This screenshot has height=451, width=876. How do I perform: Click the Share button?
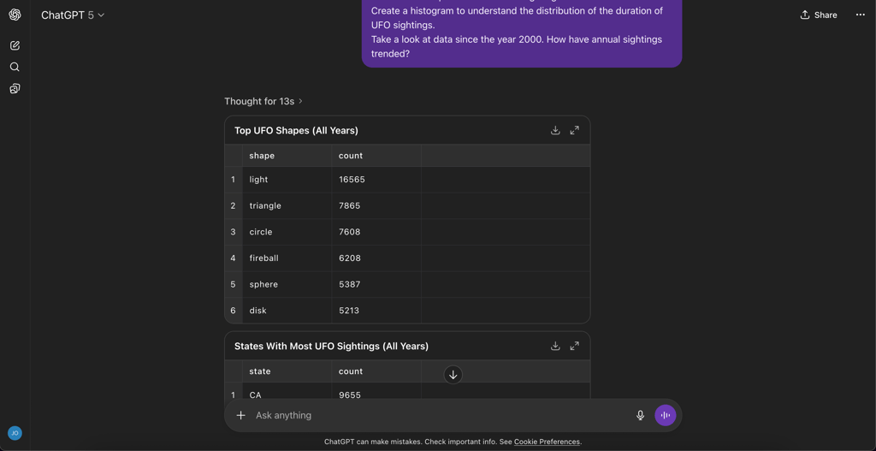tap(819, 15)
